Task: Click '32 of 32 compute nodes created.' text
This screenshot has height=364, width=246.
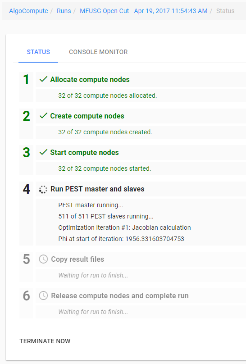Action: [105, 132]
